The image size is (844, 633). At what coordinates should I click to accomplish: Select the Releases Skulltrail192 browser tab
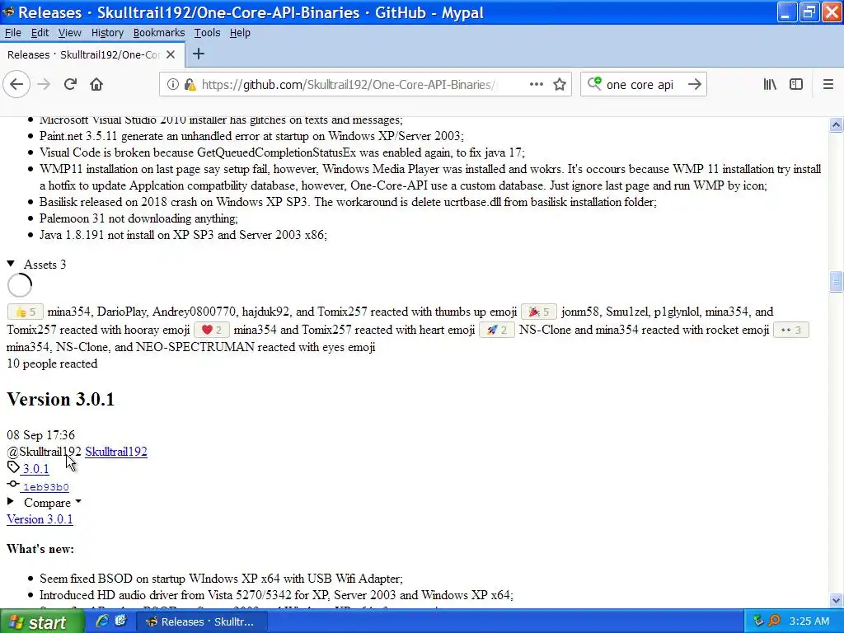coord(91,54)
